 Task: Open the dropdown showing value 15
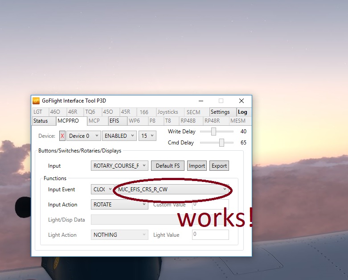(x=147, y=136)
